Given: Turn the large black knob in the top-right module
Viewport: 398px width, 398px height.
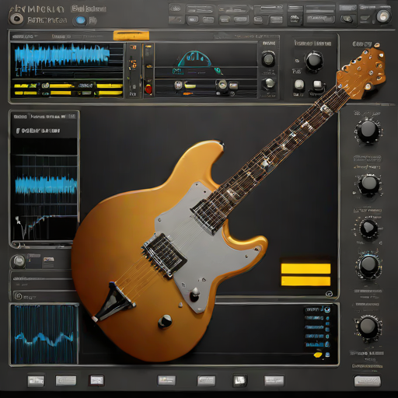Looking at the screenshot, I should (314, 61).
